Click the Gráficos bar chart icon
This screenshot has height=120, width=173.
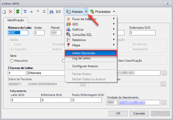69,29
